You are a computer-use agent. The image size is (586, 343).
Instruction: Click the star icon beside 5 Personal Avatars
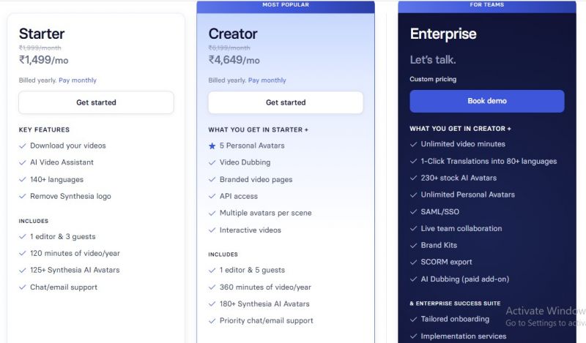tap(212, 146)
